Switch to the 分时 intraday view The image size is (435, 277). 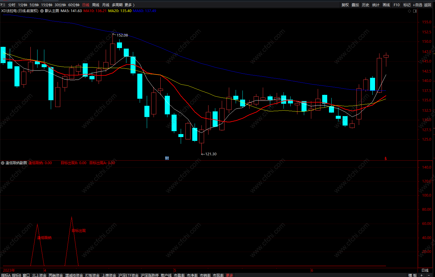(x=12, y=5)
